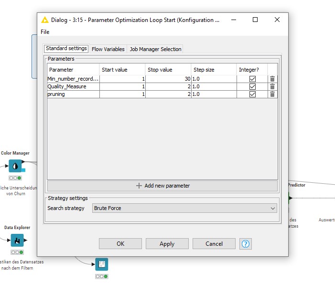335x283 pixels.
Task: Click Data Explorer node status lights
Action: 17,252
